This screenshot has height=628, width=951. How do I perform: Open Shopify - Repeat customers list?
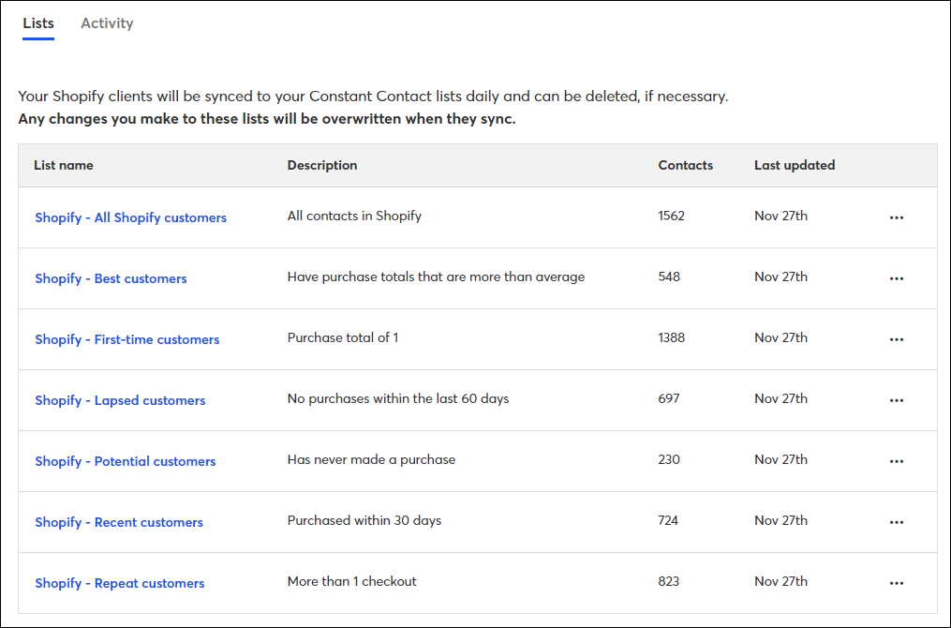point(120,583)
